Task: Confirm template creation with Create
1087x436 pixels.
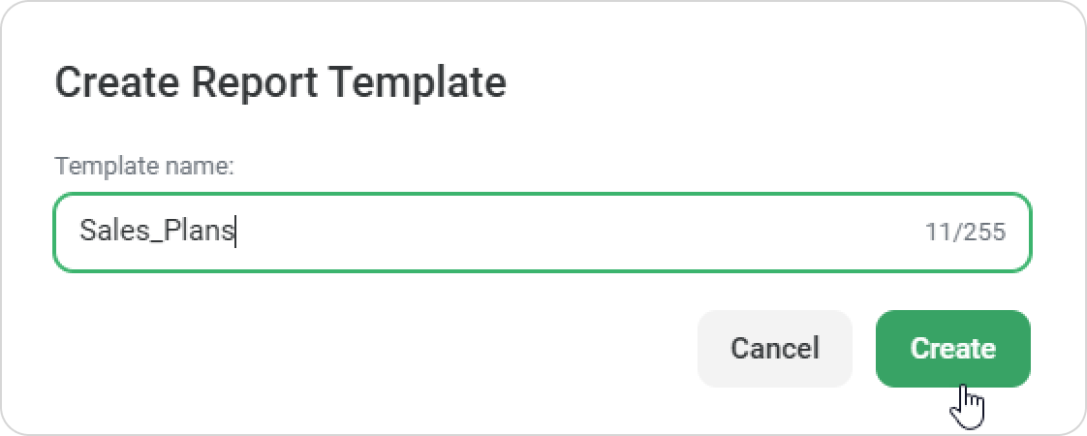Action: pyautogui.click(x=952, y=348)
